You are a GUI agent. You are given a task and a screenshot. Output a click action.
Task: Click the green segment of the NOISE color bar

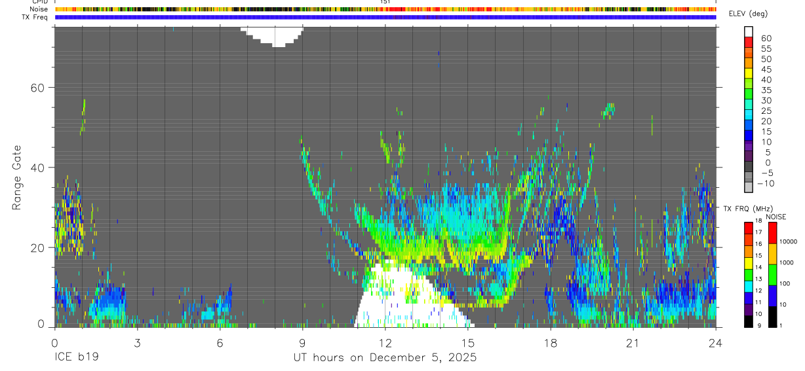[x=773, y=275]
